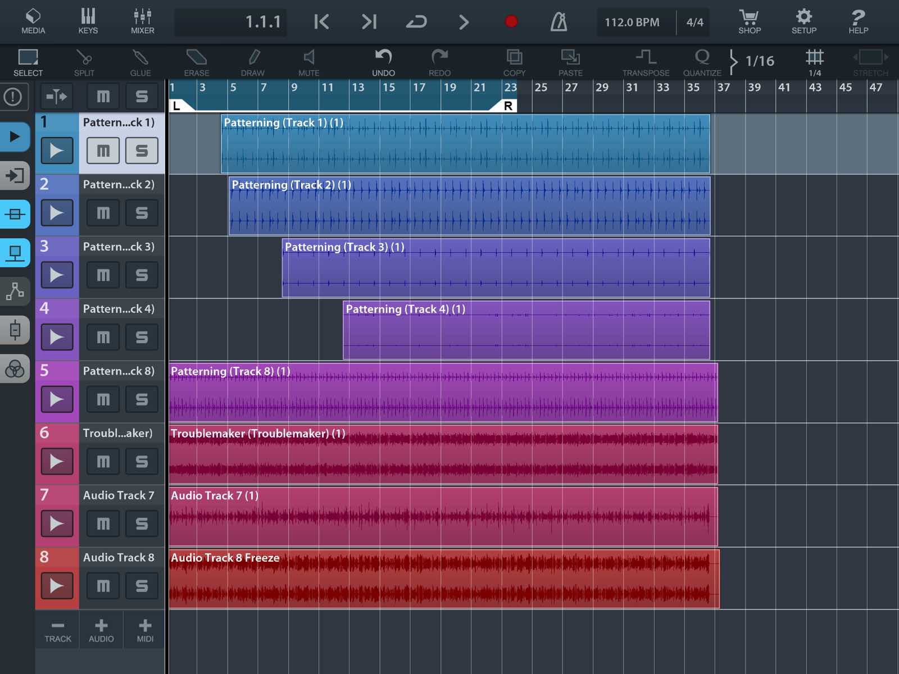Image resolution: width=899 pixels, height=674 pixels.
Task: Click track 2 play/monitor button
Action: click(x=57, y=213)
